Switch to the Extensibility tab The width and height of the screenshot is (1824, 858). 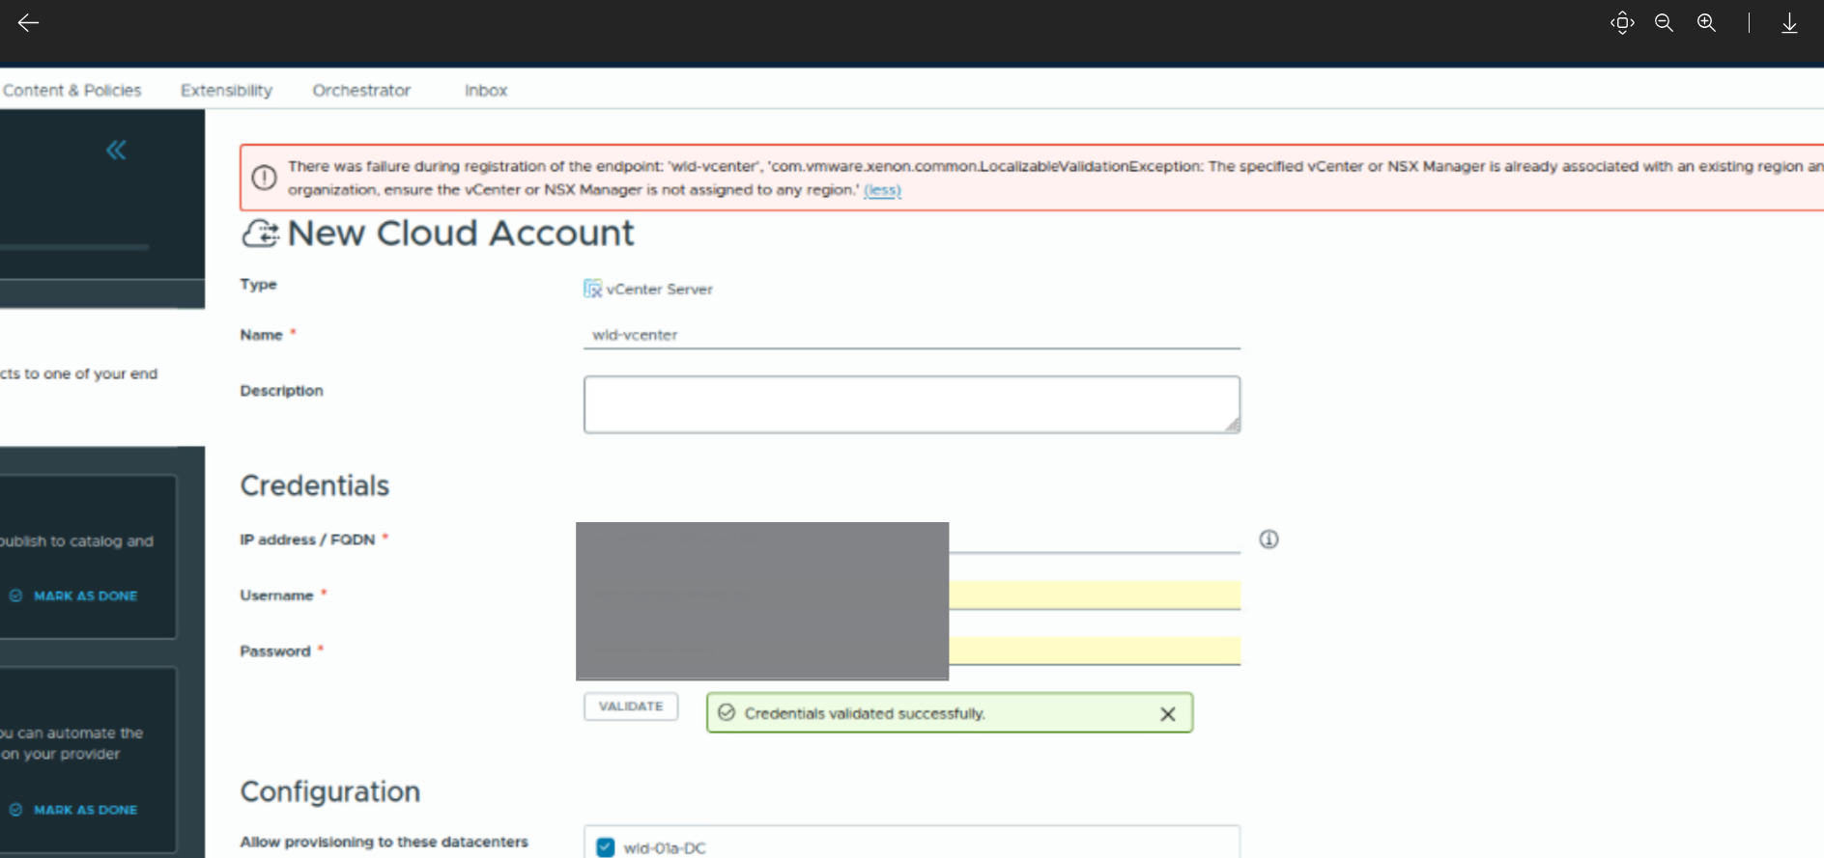[x=226, y=91]
